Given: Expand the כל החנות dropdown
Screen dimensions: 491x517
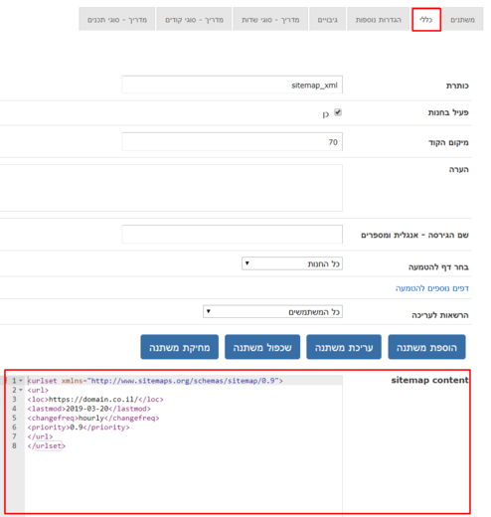Looking at the screenshot, I should click(292, 263).
